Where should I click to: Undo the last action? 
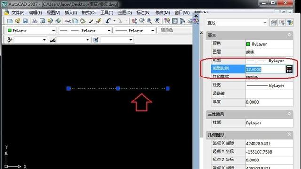[109, 21]
